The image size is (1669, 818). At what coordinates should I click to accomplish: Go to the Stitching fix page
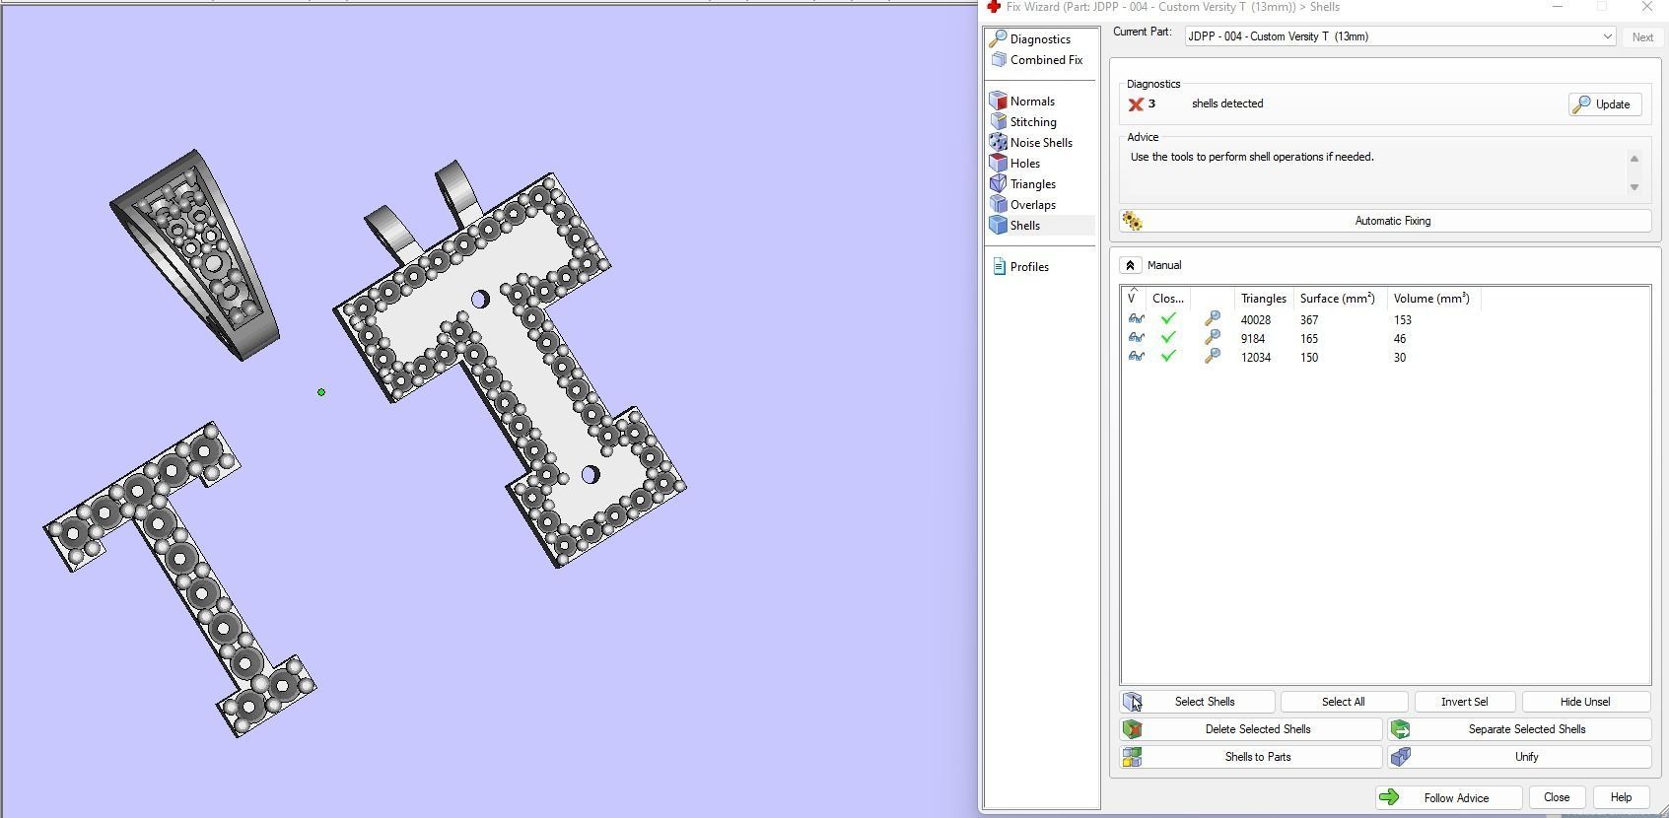(1033, 122)
